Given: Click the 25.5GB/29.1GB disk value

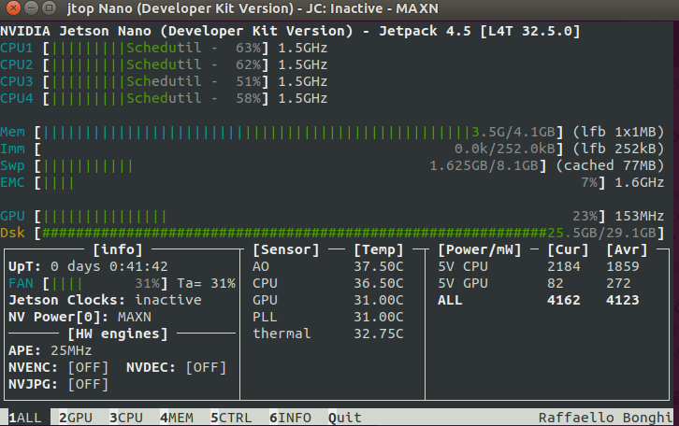Looking at the screenshot, I should coord(601,234).
